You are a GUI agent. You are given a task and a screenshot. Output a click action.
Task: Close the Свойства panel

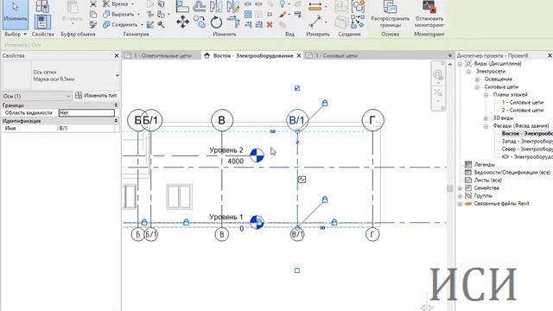(x=117, y=55)
